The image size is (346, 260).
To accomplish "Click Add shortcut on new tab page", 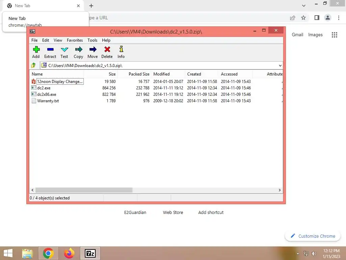I will pyautogui.click(x=211, y=213).
